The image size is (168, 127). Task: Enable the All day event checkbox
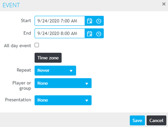click(37, 45)
